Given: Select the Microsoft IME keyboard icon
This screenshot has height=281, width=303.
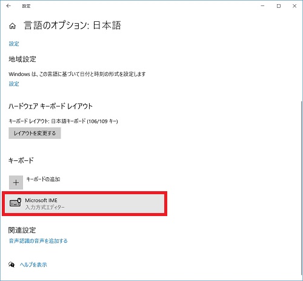Looking at the screenshot, I should point(15,203).
